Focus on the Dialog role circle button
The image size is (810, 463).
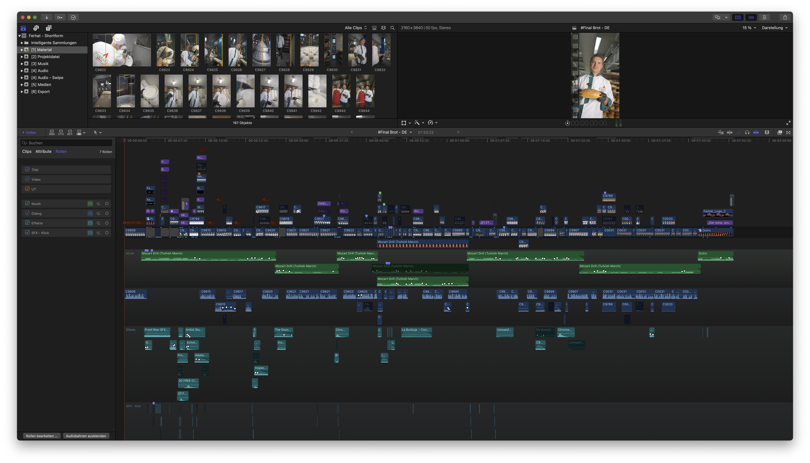[x=107, y=214]
